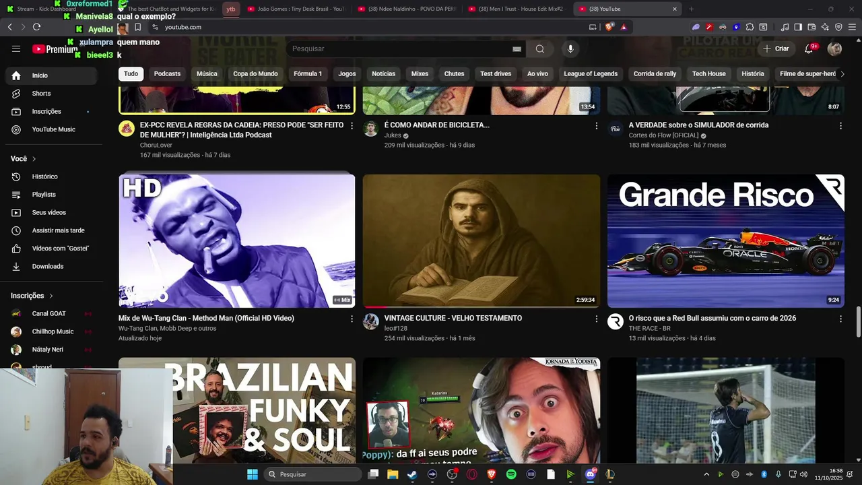
Task: Open Shorts in sidebar
Action: tap(53, 94)
